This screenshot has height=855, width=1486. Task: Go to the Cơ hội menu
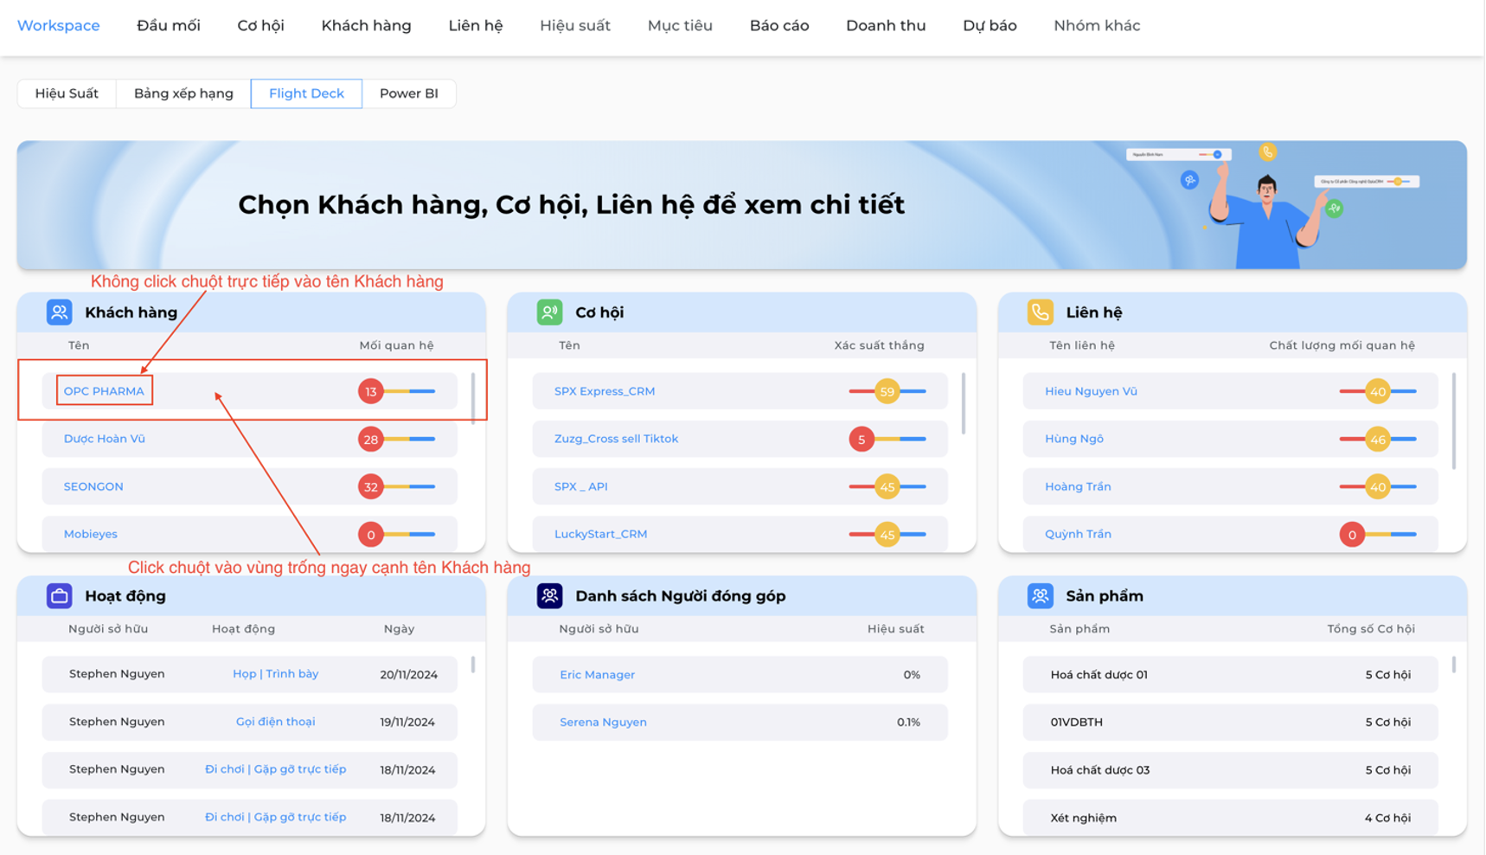click(260, 26)
